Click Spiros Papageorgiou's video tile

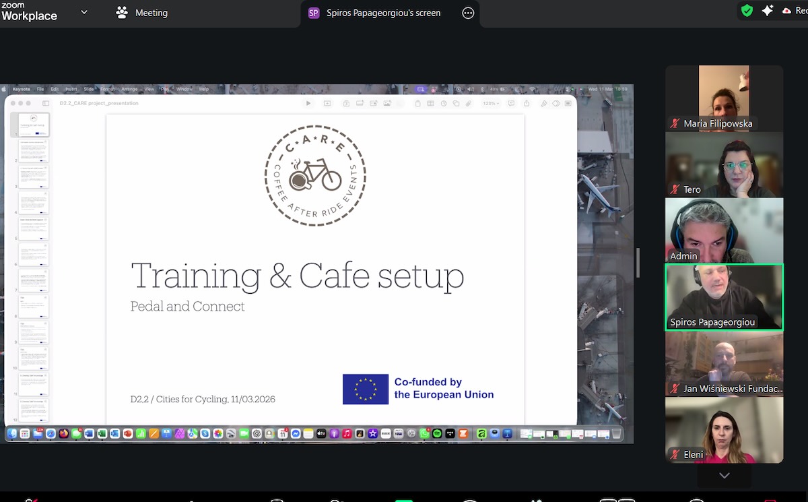tap(724, 296)
